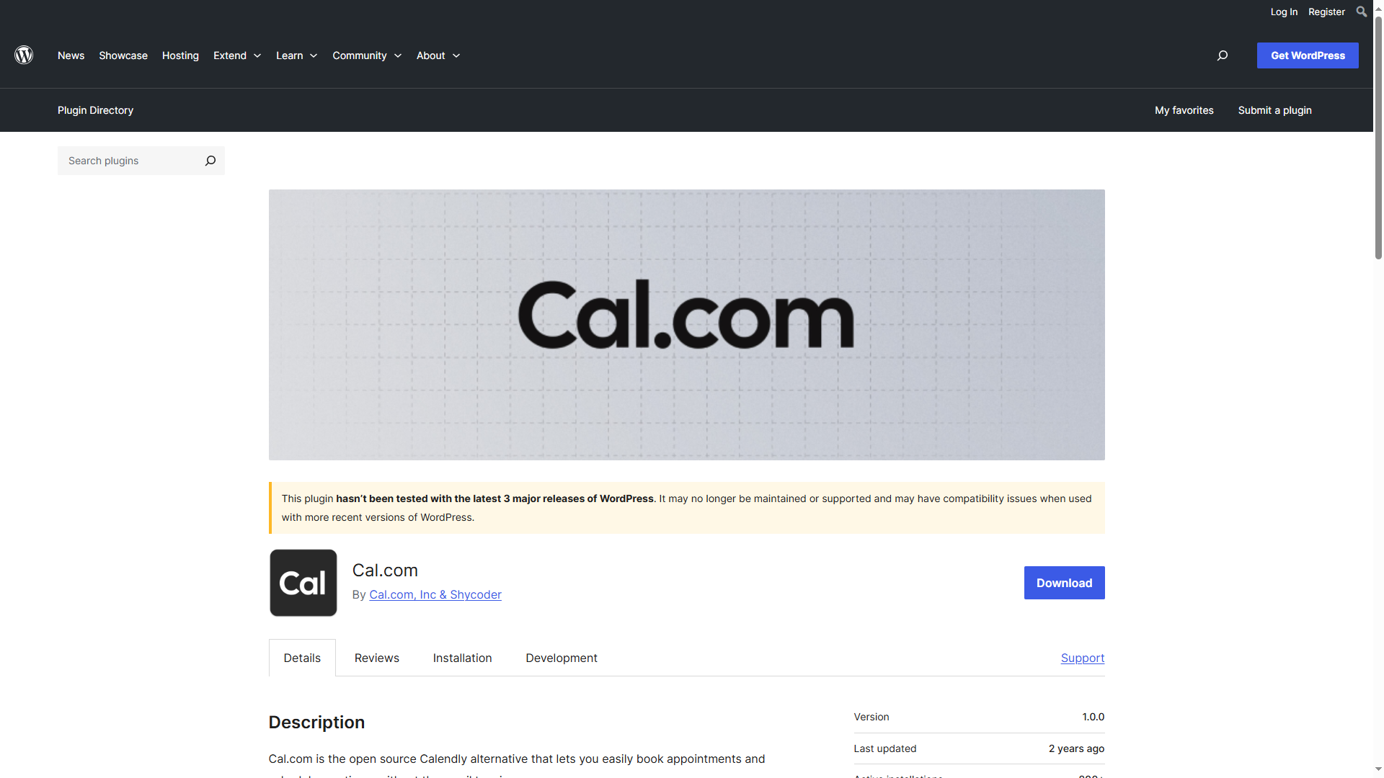Switch to the Installation tab
This screenshot has width=1384, height=778.
click(x=462, y=658)
